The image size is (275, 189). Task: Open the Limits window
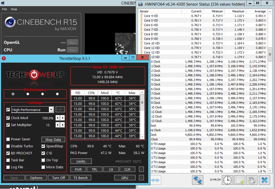point(81,161)
